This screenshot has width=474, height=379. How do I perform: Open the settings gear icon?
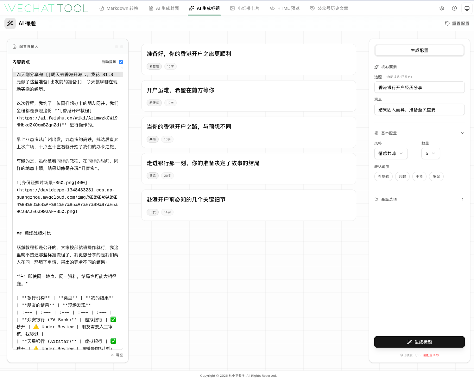(442, 8)
